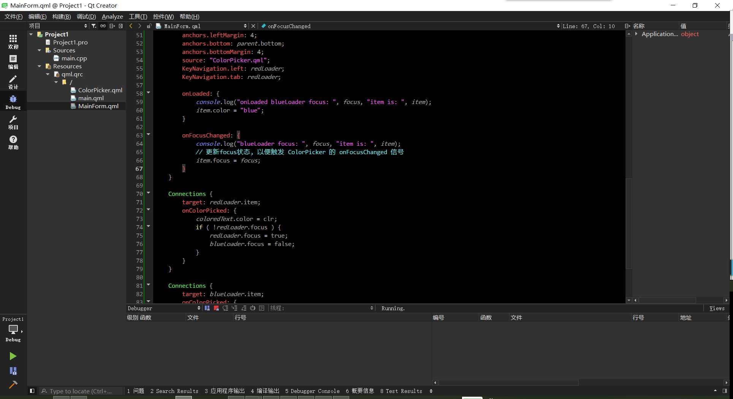Screen dimensions: 733x399
Task: Fold the Connections block at line 70
Action: [149, 193]
